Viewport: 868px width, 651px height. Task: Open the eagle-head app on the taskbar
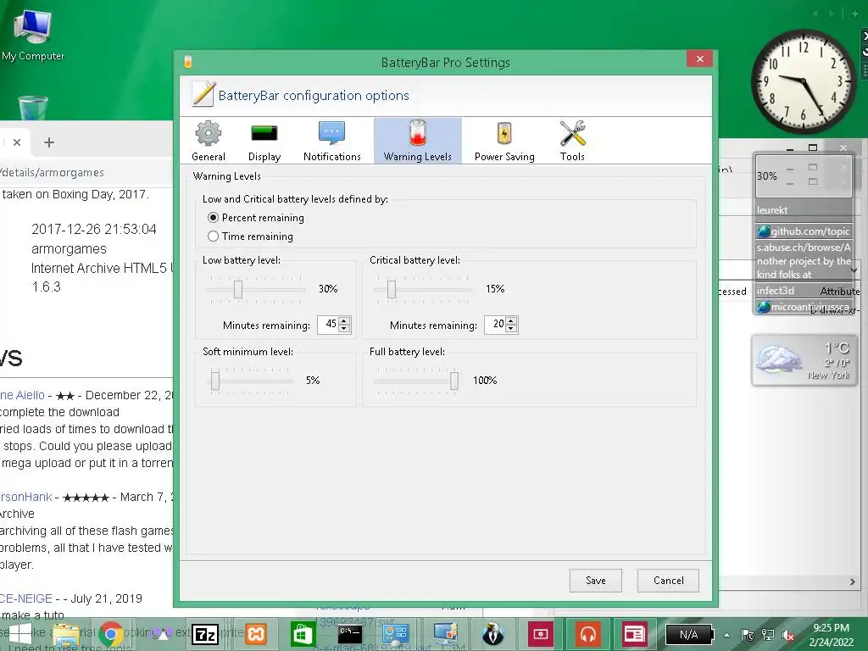pos(492,634)
